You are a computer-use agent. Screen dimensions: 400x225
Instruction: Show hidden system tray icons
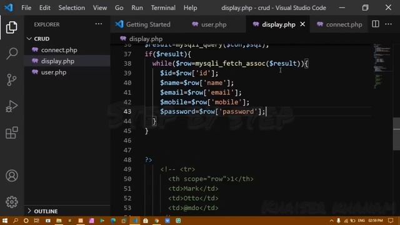coord(331,221)
